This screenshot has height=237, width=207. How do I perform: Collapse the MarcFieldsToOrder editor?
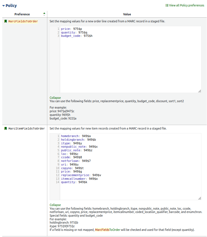(x=55, y=98)
